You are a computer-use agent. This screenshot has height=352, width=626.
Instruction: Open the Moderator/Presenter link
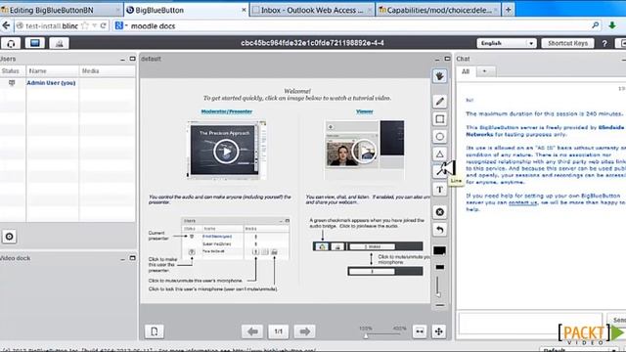coord(227,111)
